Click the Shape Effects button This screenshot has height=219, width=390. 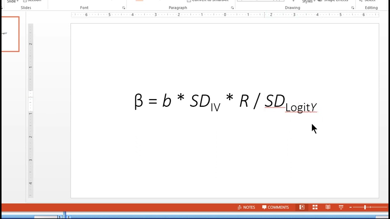tap(333, 1)
